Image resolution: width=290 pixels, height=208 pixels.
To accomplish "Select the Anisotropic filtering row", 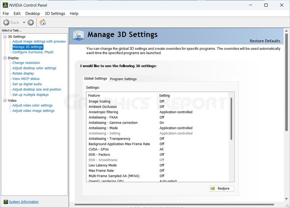I will point(158,112).
